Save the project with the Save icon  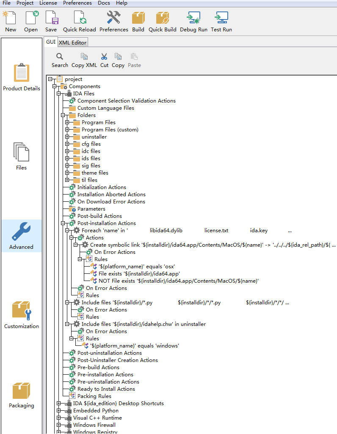51,18
